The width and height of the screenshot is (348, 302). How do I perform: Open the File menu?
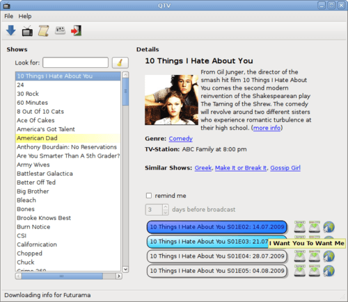(9, 16)
